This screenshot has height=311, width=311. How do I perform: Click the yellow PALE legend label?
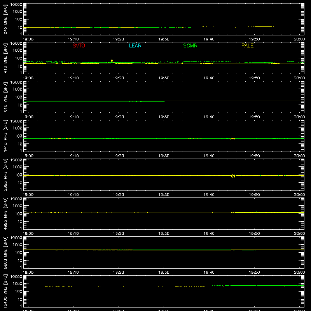pyautogui.click(x=247, y=45)
